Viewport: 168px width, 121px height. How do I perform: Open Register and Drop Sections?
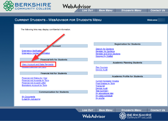[x=108, y=54]
